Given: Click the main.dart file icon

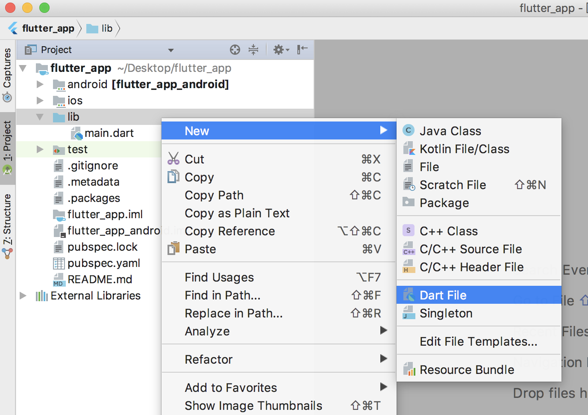Looking at the screenshot, I should [77, 133].
